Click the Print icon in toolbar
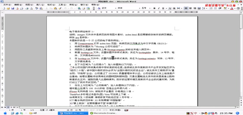 point(27,8)
